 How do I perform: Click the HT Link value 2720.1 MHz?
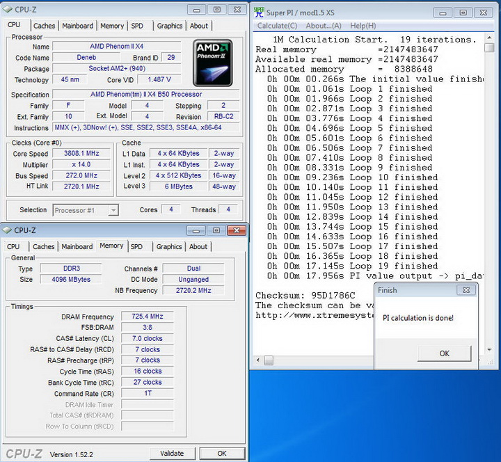coord(81,186)
